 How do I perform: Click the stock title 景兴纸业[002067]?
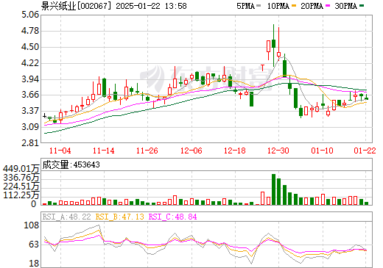pos(76,6)
